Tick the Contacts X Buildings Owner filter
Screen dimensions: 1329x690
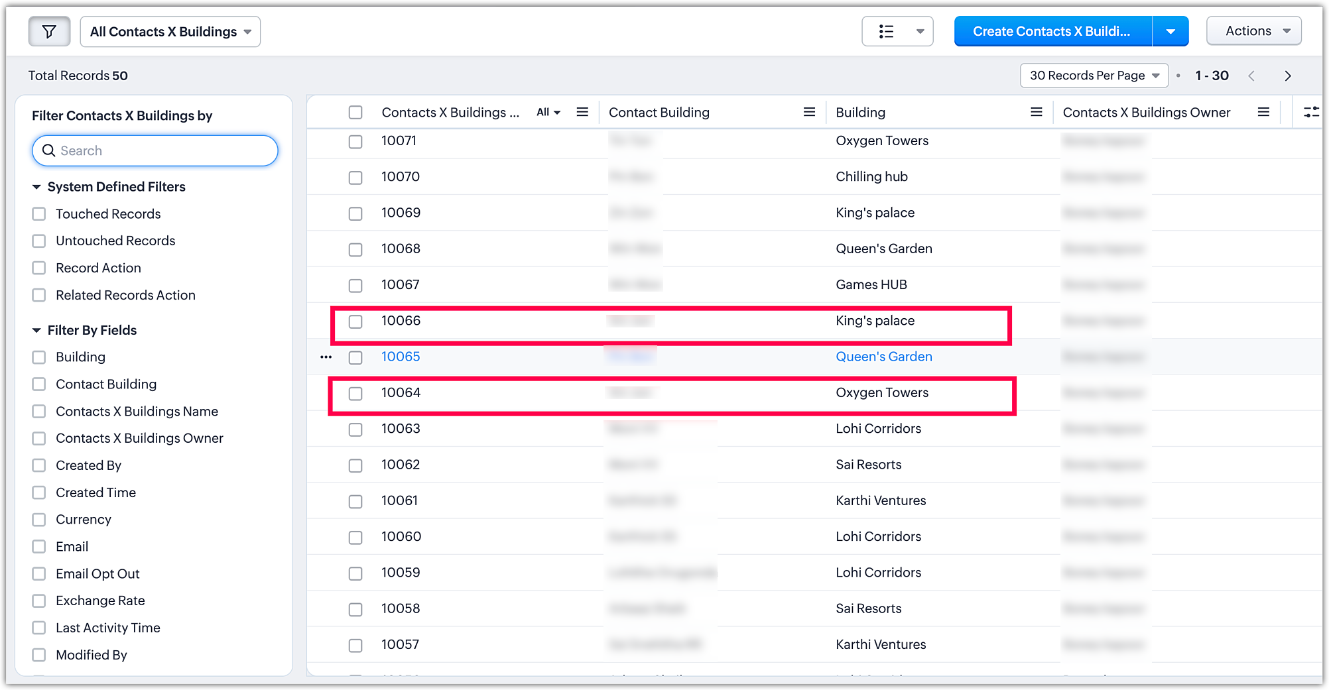click(39, 438)
